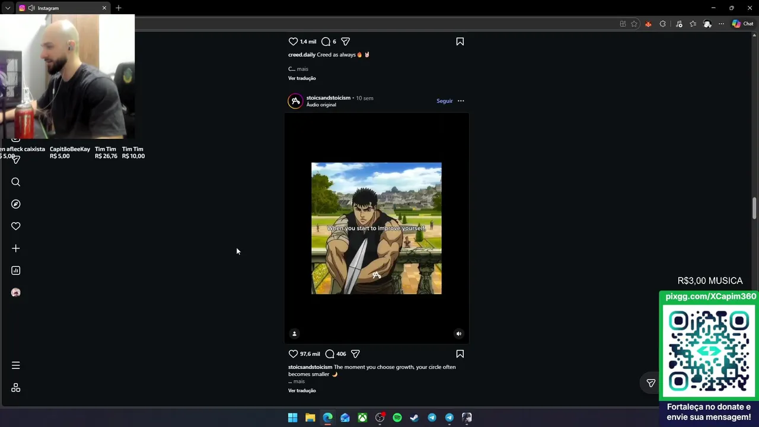The image size is (759, 427).
Task: Open a new browser tab
Action: click(x=119, y=8)
